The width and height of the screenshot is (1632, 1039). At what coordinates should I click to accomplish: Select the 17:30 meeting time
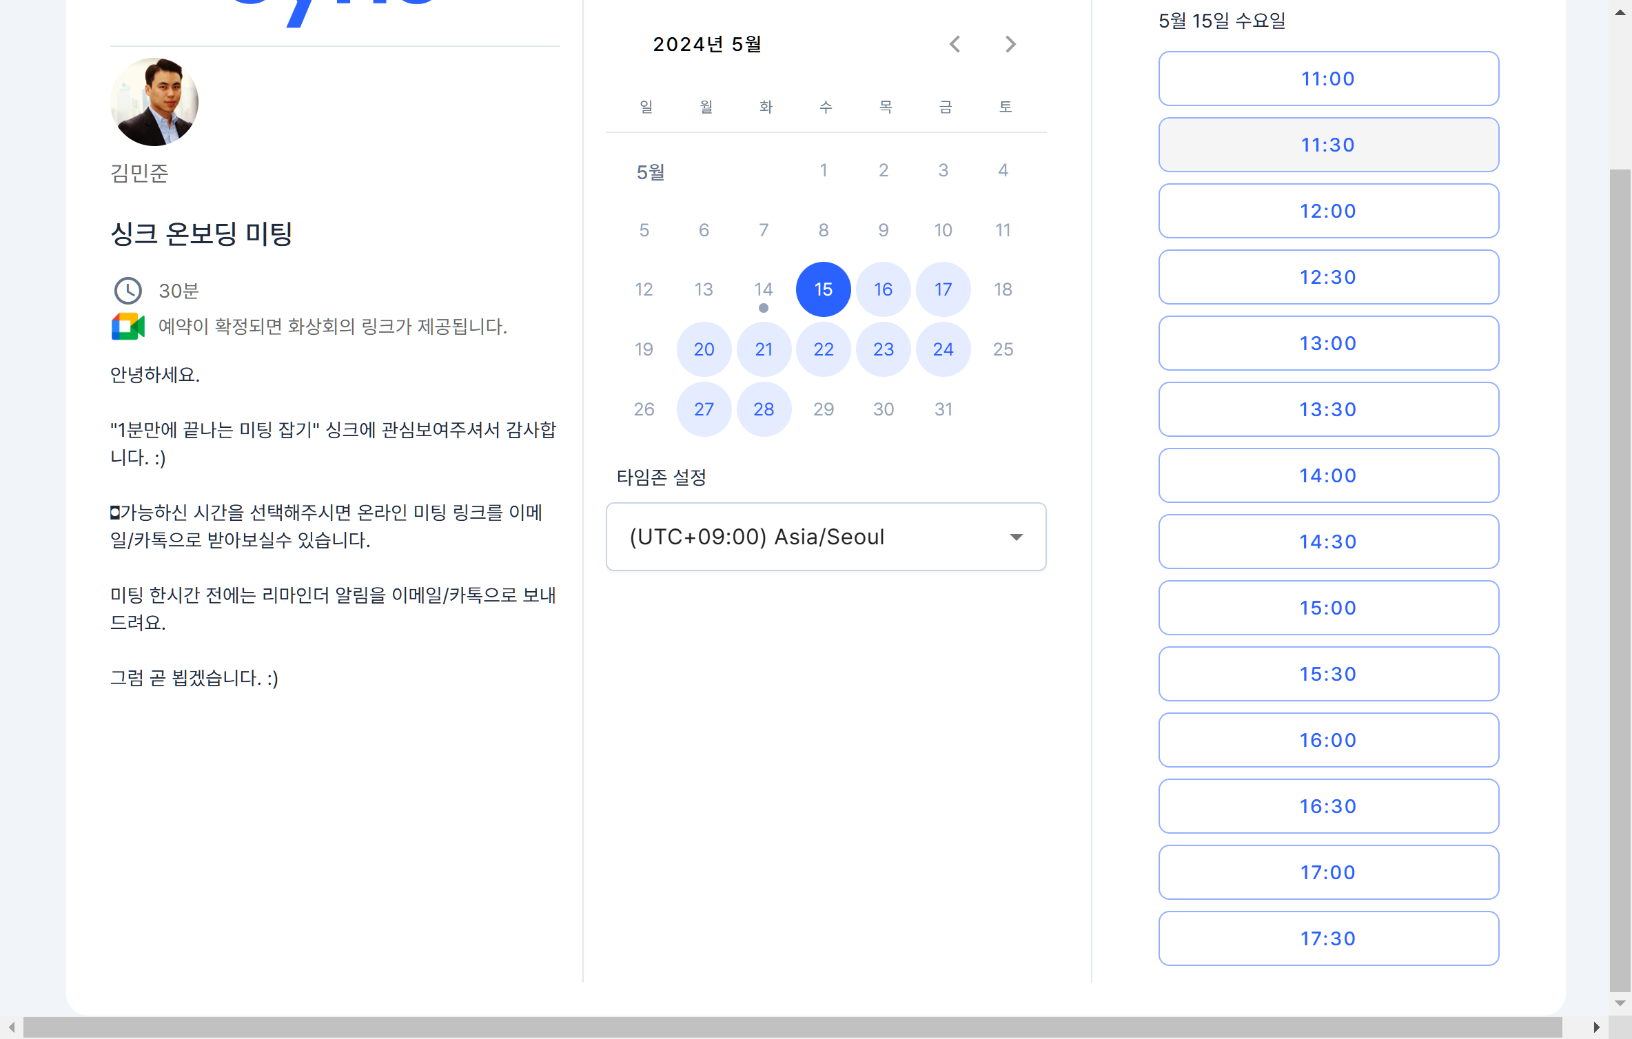coord(1327,938)
